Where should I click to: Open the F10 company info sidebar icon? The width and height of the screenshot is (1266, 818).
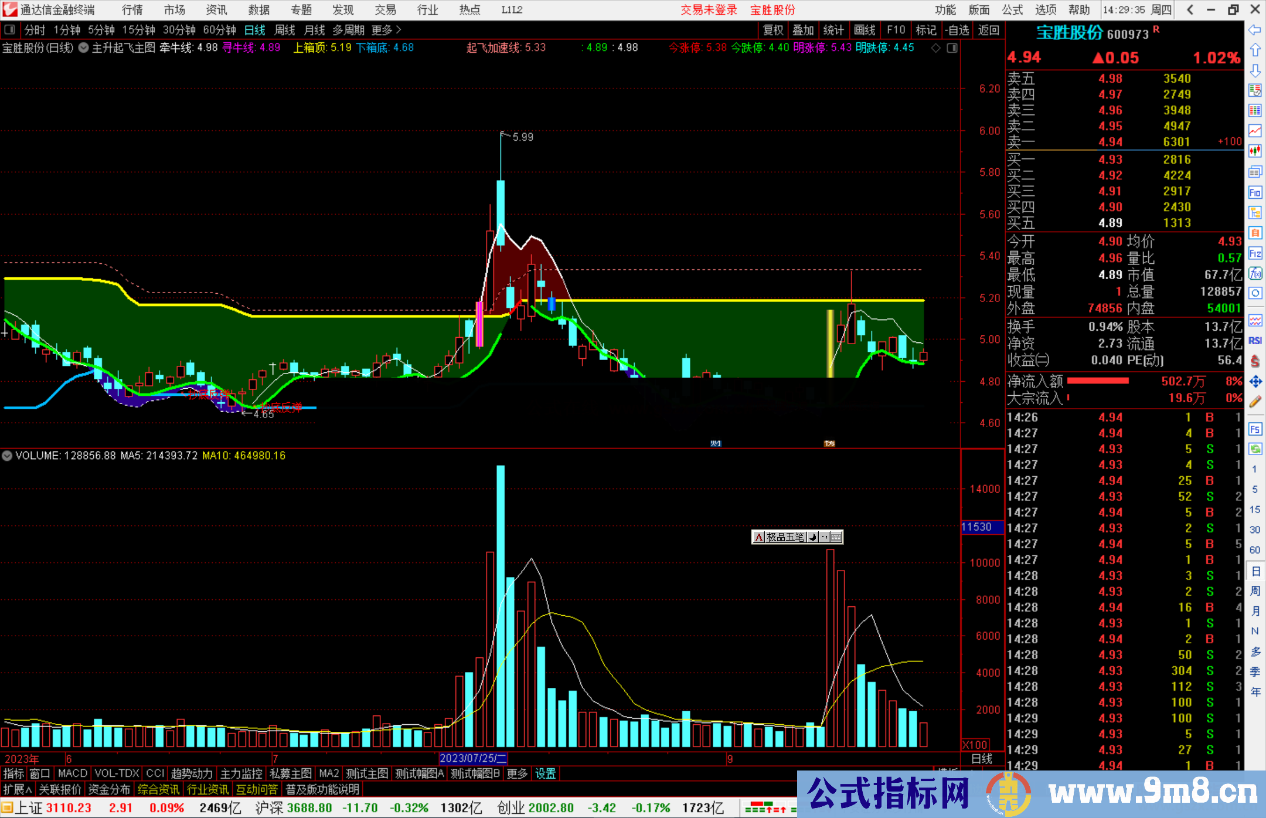click(x=1255, y=192)
